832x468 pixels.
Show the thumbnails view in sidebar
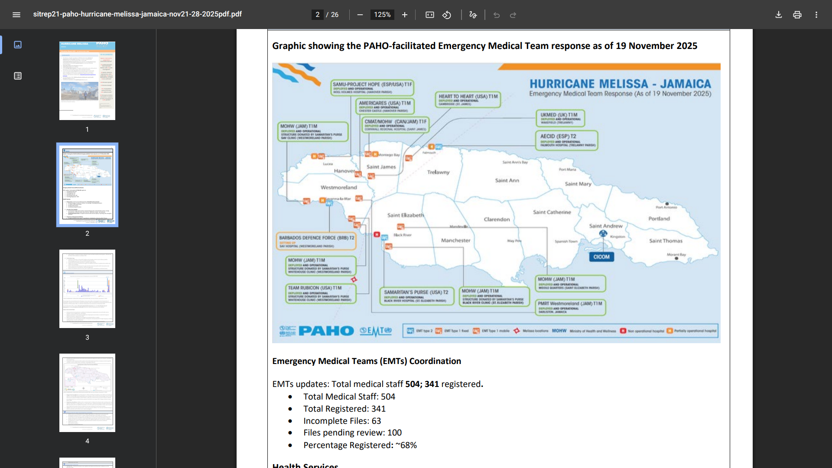click(18, 45)
